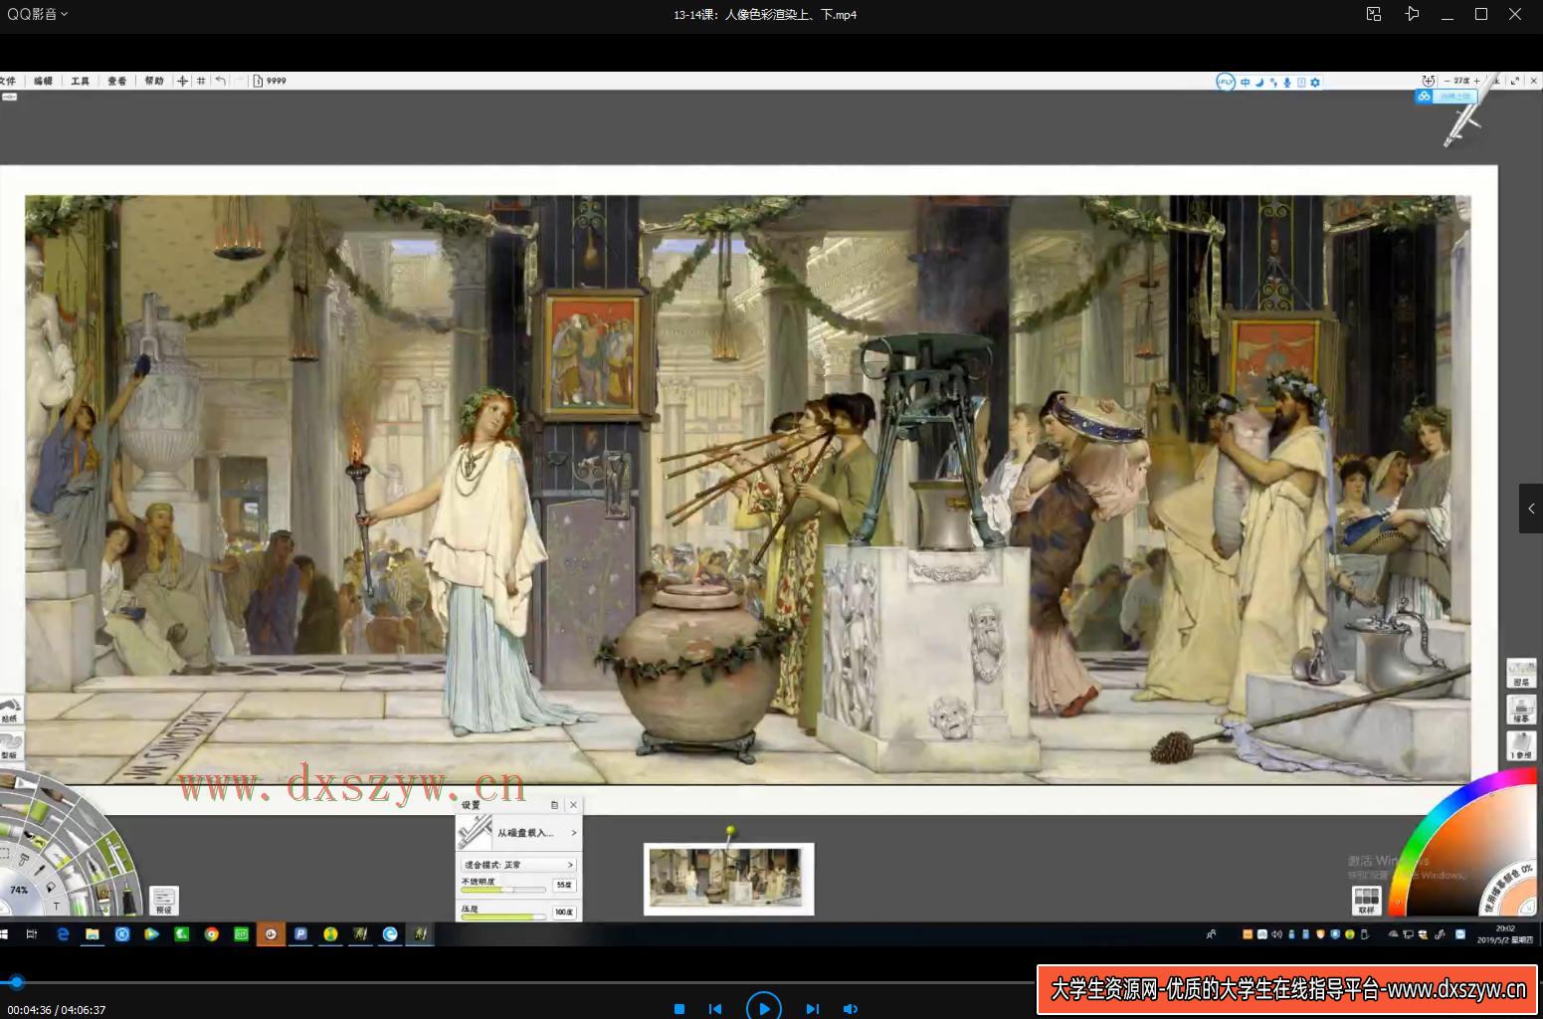The width and height of the screenshot is (1543, 1019).
Task: Close the 设置 settings panel
Action: pos(573,805)
